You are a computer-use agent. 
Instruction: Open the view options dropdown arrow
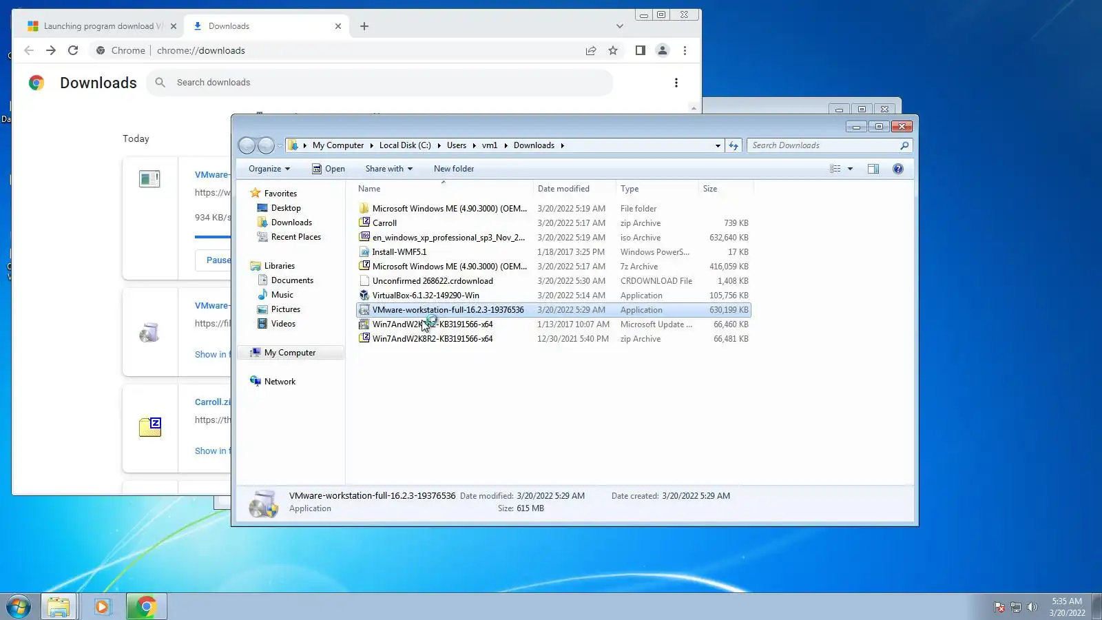click(850, 169)
